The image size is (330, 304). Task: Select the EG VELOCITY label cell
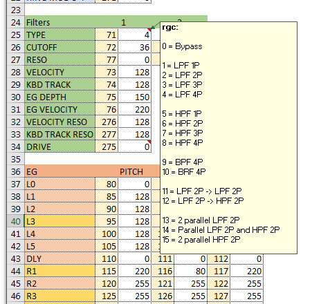coord(59,110)
